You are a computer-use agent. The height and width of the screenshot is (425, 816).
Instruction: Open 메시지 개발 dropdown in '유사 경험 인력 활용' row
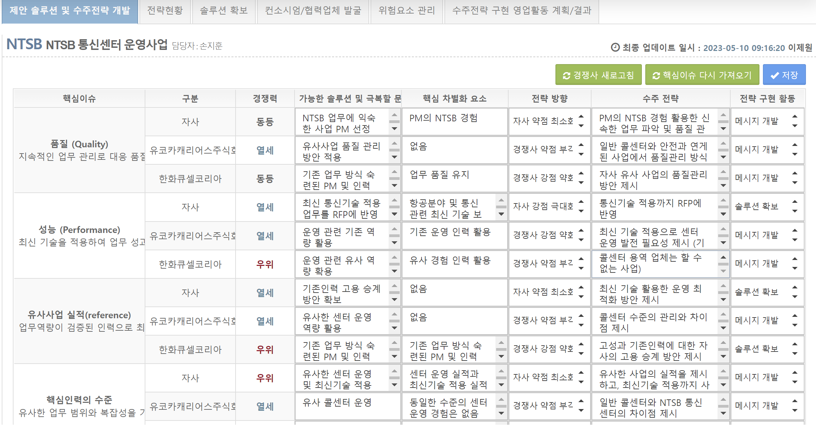[767, 264]
